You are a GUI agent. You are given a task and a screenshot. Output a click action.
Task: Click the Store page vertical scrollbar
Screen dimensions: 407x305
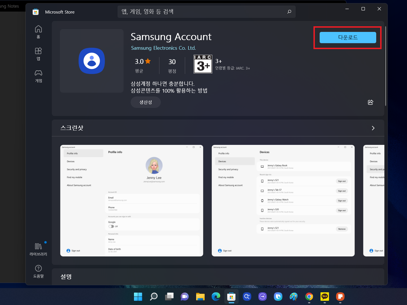[x=386, y=66]
